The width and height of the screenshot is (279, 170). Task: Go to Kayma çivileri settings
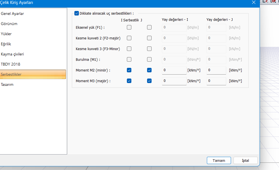tap(12, 54)
